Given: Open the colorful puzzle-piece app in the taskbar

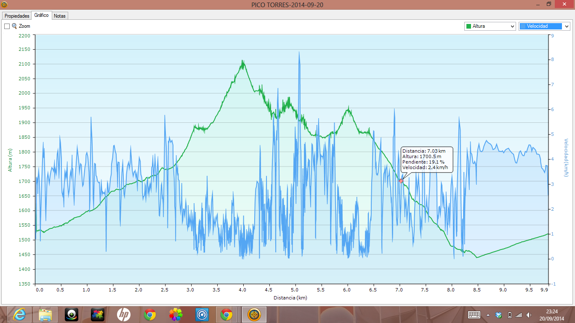Looking at the screenshot, I should 98,315.
